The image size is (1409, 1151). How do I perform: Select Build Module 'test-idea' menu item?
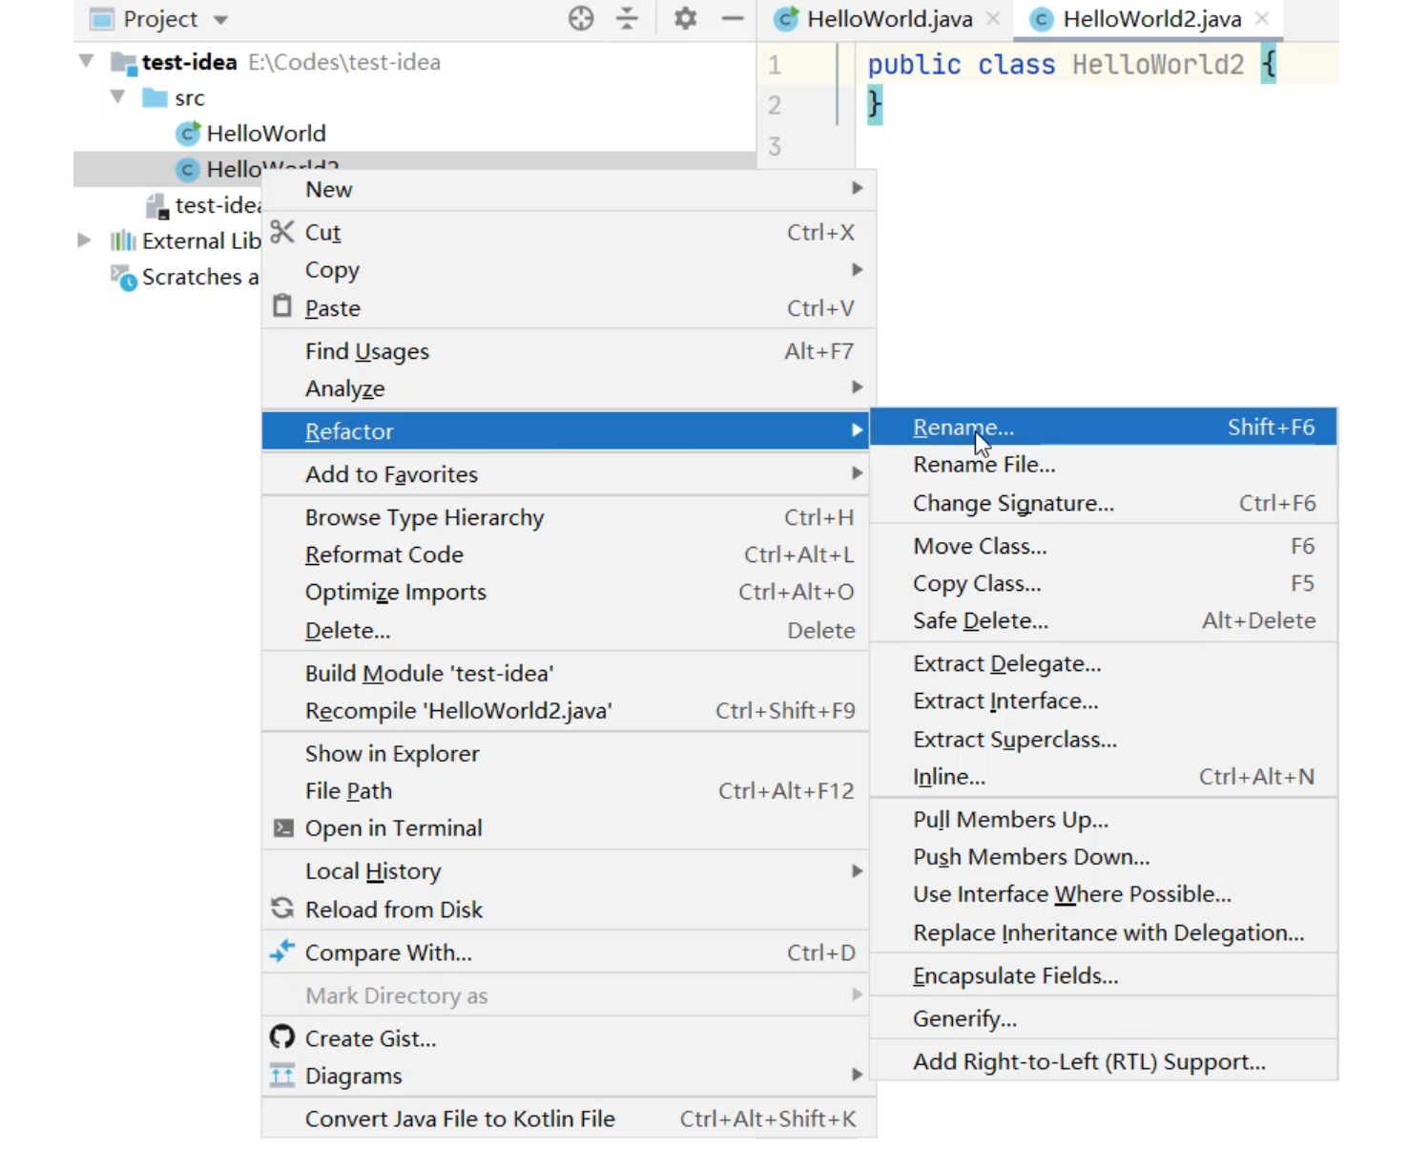pyautogui.click(x=566, y=673)
